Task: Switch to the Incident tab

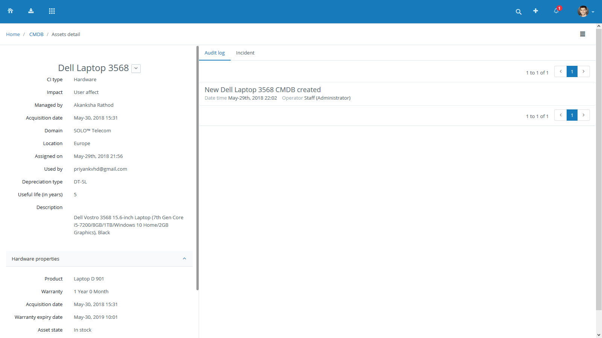Action: click(x=245, y=53)
